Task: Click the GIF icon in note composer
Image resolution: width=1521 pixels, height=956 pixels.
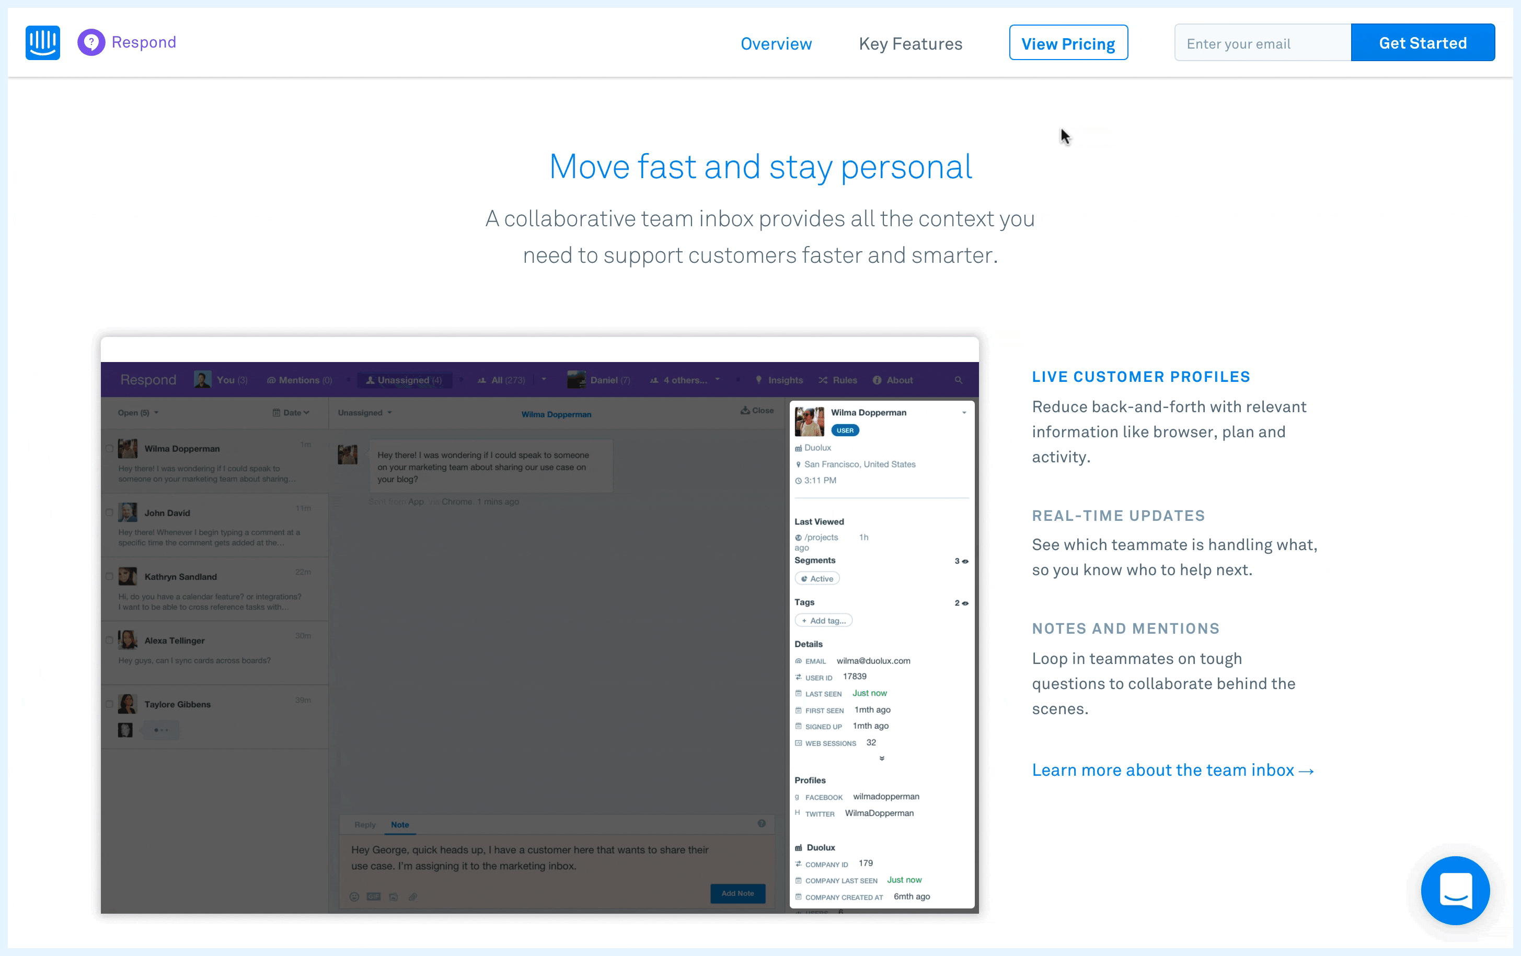Action: click(373, 896)
